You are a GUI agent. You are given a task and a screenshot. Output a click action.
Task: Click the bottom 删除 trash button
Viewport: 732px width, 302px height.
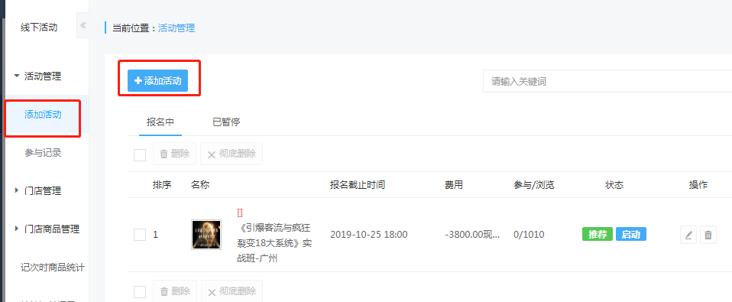(175, 291)
